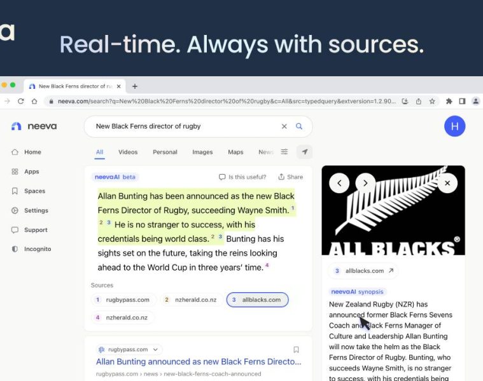Open Home from the sidebar
Screen dimensions: 483x381
(26, 152)
